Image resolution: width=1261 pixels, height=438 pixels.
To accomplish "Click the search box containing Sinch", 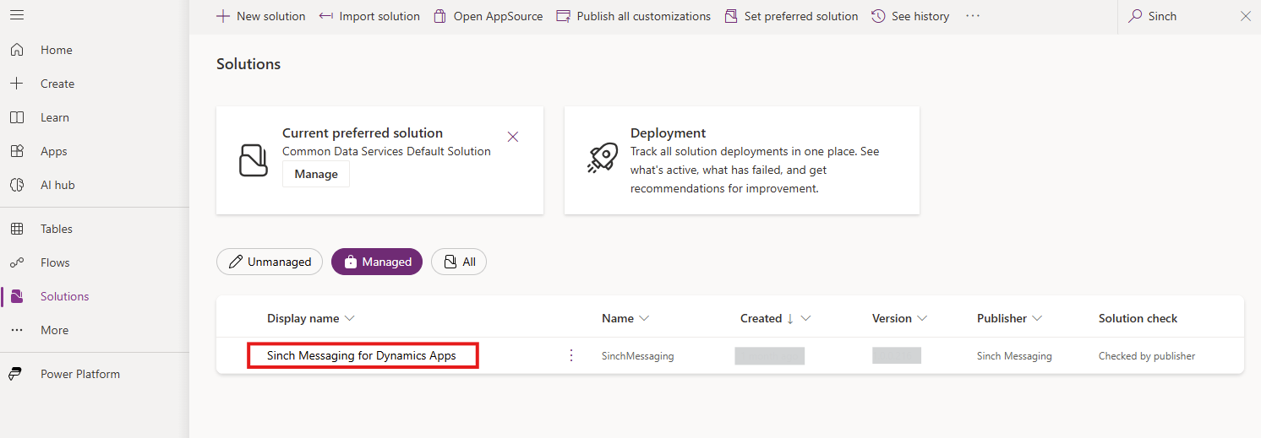I will point(1188,16).
